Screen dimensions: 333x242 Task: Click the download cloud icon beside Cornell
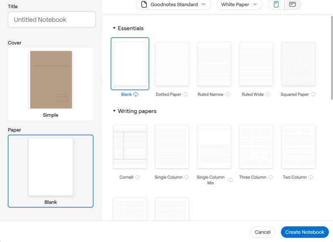pyautogui.click(x=138, y=177)
